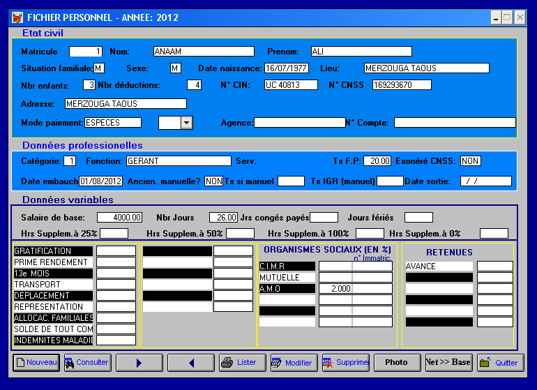Click the C.I.M.R rate field
The width and height of the screenshot is (537, 390).
tap(335, 267)
